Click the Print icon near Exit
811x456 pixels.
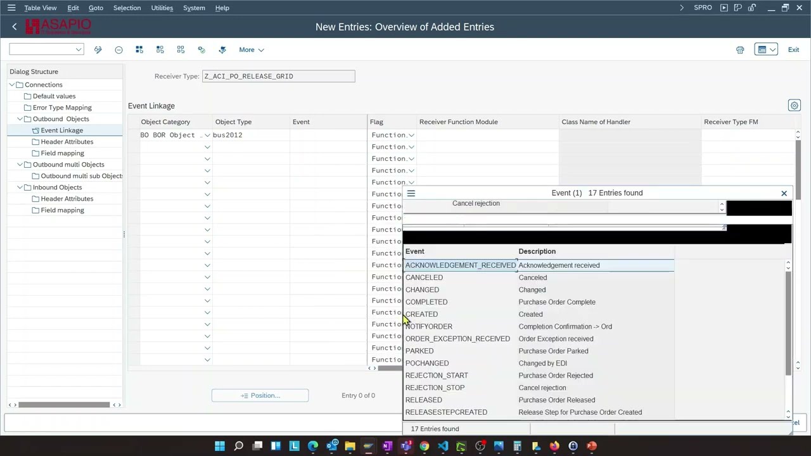(x=740, y=49)
